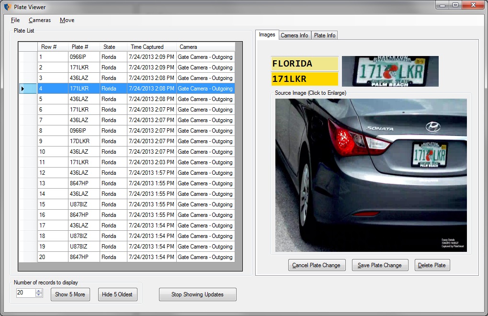Increase number of records with stepper up arrow
The width and height of the screenshot is (488, 316).
[38, 292]
